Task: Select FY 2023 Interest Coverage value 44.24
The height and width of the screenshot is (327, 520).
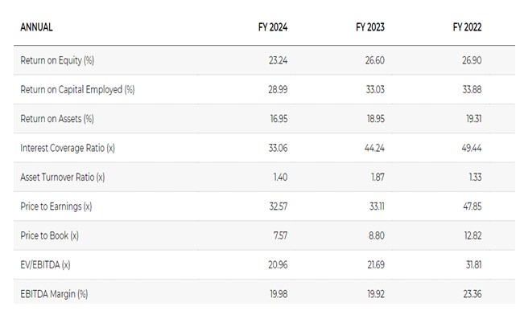Action: (x=374, y=148)
